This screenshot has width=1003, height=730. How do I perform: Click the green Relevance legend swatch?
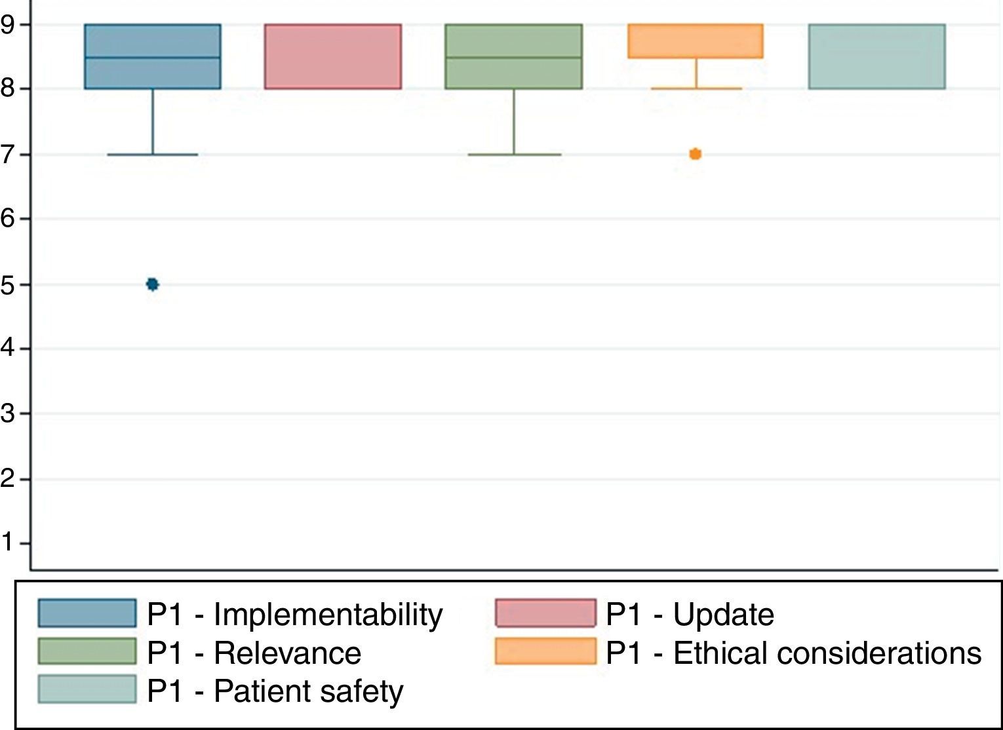click(87, 651)
